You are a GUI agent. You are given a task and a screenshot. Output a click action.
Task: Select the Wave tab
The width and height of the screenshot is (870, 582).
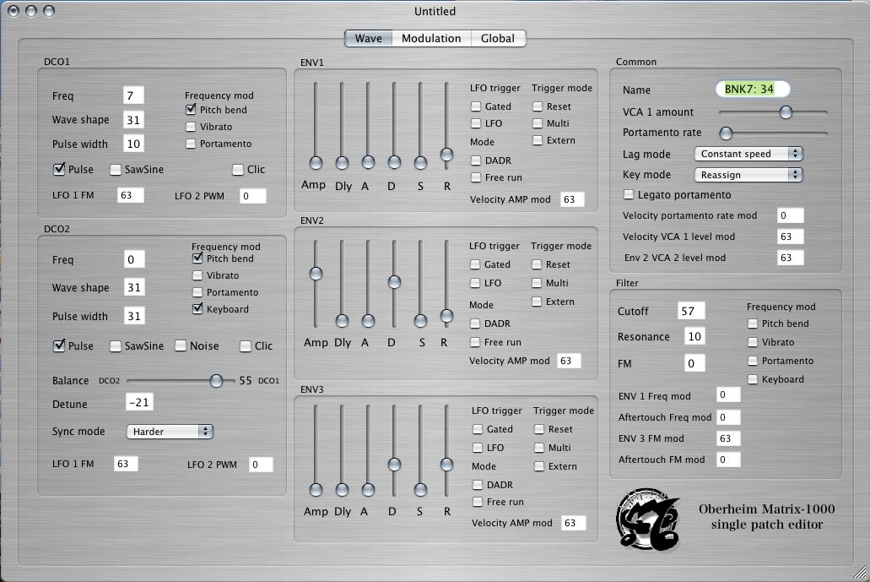tap(368, 38)
